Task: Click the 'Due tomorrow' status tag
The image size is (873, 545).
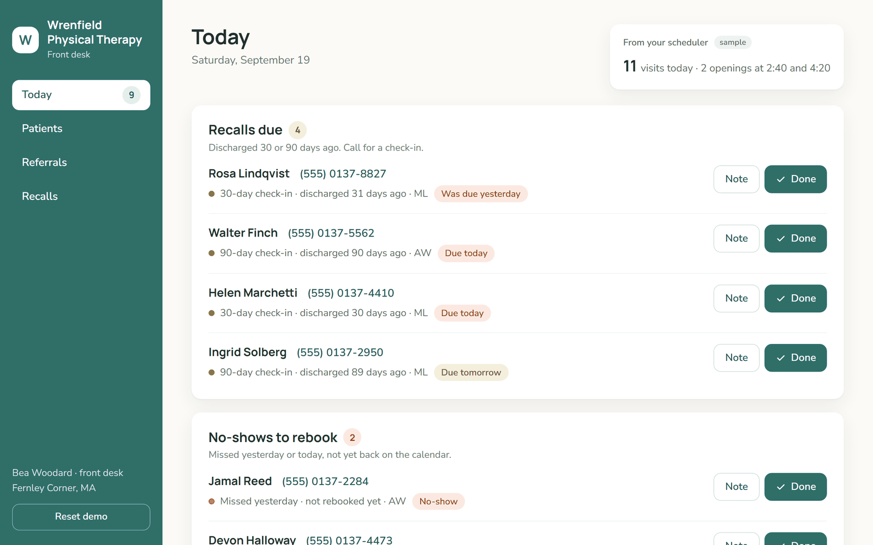Action: 471,373
